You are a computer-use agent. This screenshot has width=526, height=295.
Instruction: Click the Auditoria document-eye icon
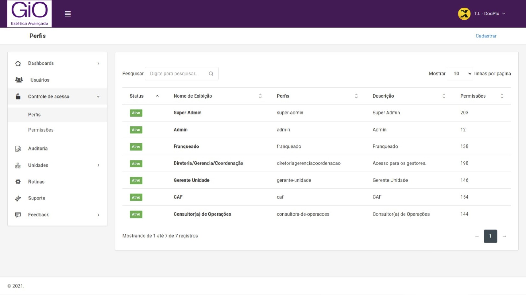pyautogui.click(x=18, y=149)
